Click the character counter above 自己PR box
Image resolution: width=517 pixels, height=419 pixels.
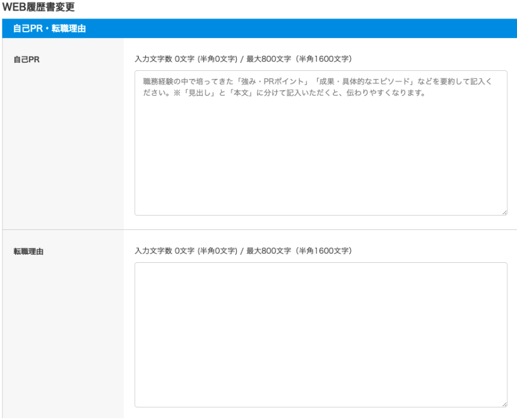[243, 59]
